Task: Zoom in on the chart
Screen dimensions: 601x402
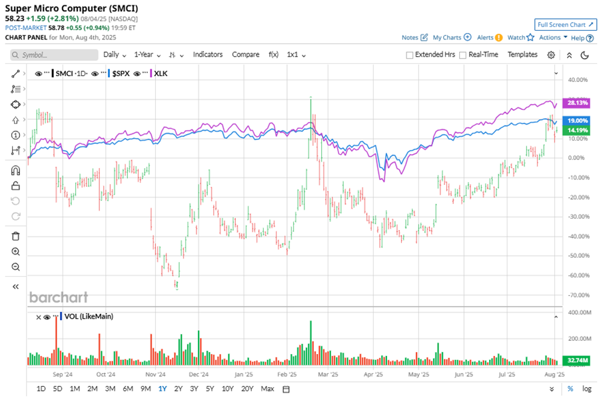Action: point(15,251)
